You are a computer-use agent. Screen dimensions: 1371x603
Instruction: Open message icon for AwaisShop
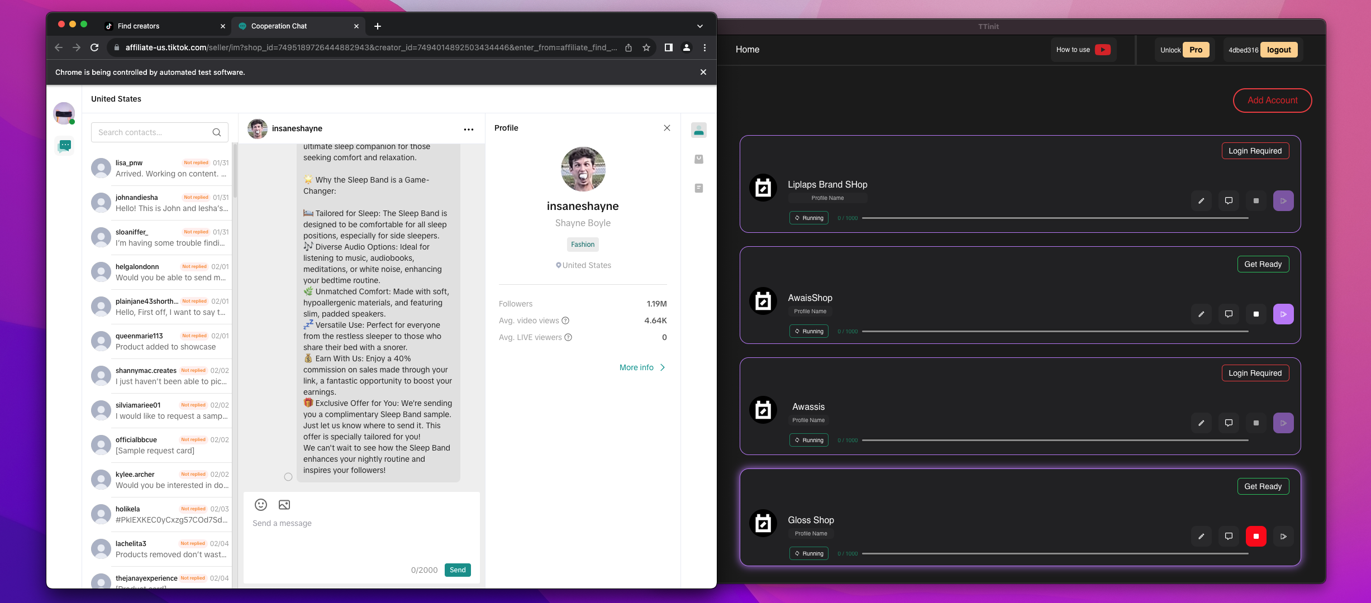(1229, 314)
